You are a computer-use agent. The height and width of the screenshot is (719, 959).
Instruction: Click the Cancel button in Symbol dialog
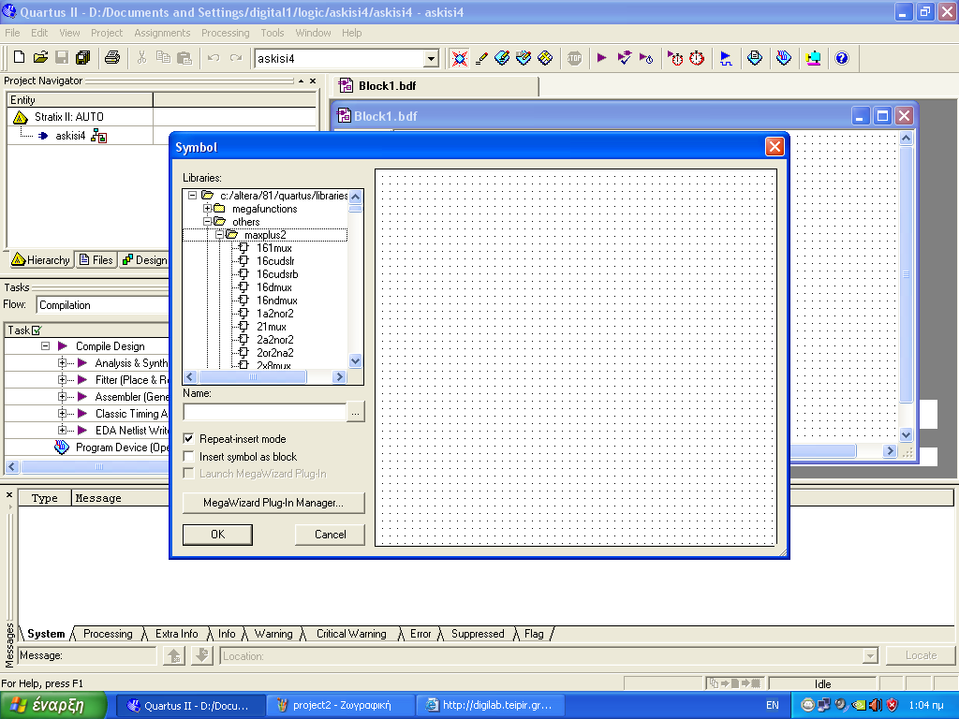[331, 535]
